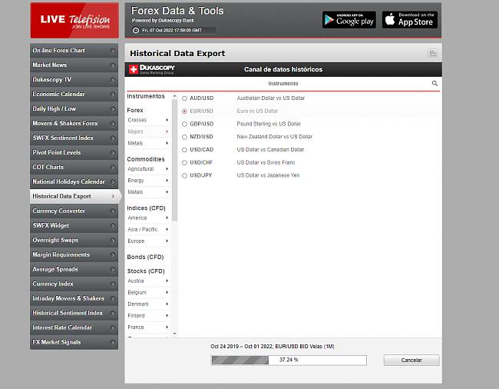Open SWFX Sentiment Index menu item
This screenshot has height=389, width=499.
(x=74, y=138)
